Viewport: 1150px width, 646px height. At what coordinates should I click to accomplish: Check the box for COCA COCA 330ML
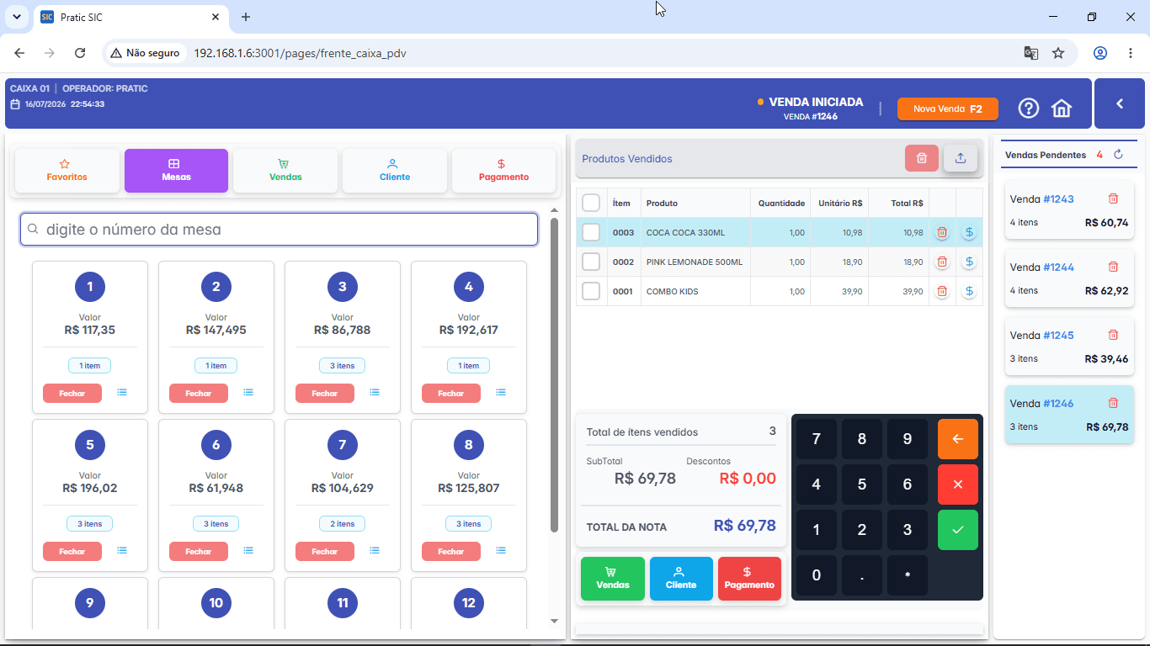tap(591, 233)
